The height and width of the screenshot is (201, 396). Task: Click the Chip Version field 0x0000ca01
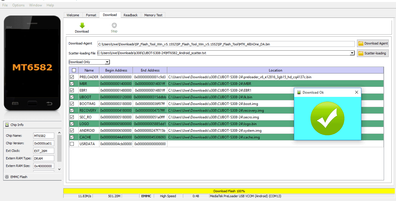coord(43,143)
